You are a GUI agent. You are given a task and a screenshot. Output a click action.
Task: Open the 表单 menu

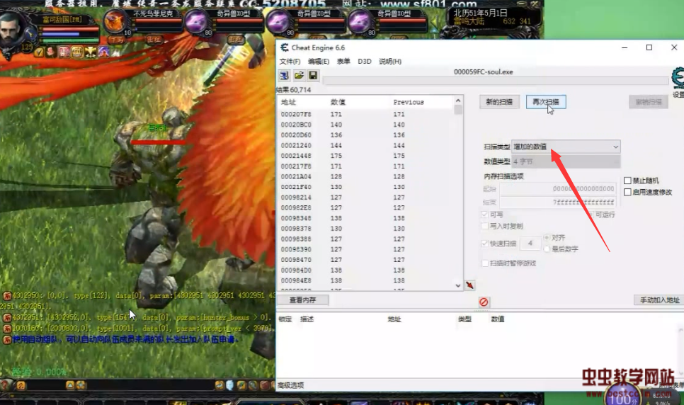(x=343, y=61)
